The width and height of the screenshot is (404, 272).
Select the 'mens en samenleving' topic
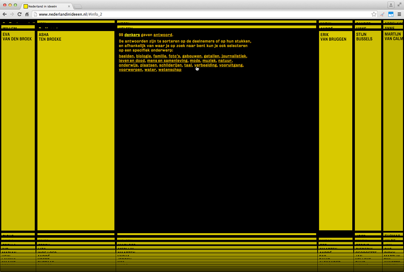167,60
